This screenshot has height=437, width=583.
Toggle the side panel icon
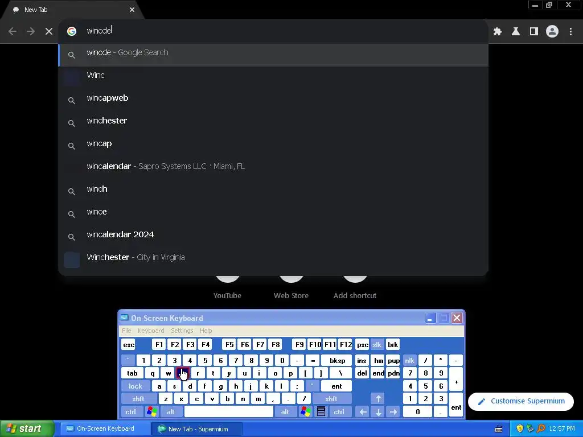[534, 32]
